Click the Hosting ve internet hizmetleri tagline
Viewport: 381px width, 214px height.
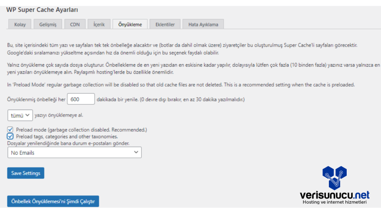(x=334, y=202)
